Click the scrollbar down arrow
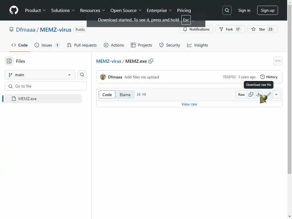Viewport: 292px width, 219px height. coord(289,217)
